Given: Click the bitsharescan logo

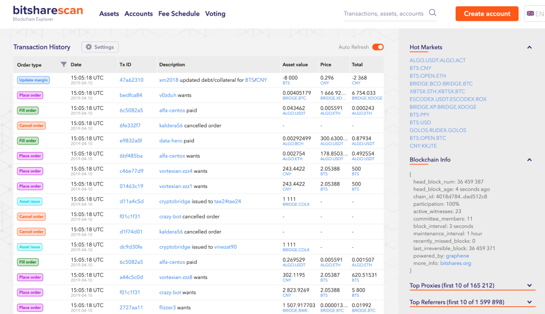Looking at the screenshot, I should click(x=48, y=13).
